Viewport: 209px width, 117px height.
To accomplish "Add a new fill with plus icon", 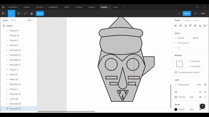I will pyautogui.click(x=205, y=92).
